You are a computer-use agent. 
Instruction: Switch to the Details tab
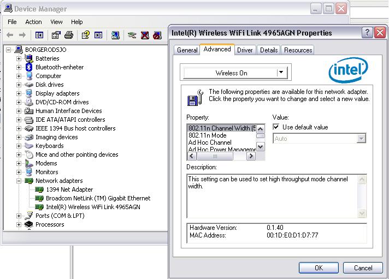269,50
